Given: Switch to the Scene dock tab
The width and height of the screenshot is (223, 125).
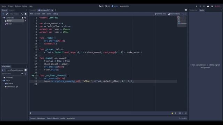Looking at the screenshot, I should pyautogui.click(x=4, y=10).
